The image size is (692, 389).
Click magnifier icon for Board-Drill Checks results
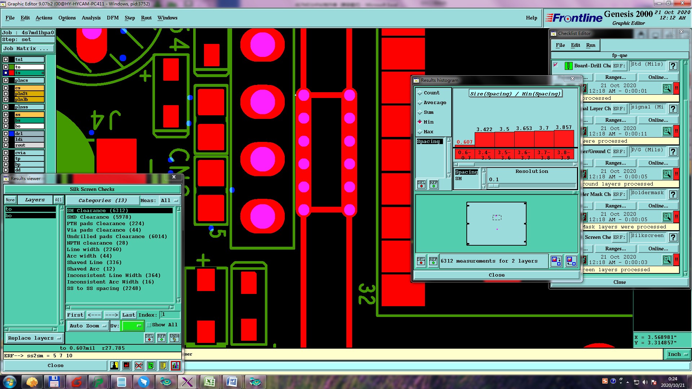[667, 88]
